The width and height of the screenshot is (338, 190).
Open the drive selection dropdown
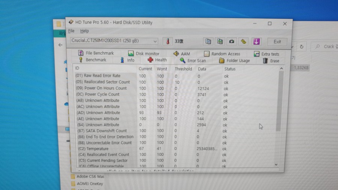pyautogui.click(x=114, y=41)
